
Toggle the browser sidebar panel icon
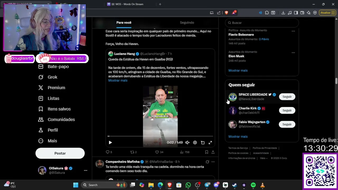[296, 13]
